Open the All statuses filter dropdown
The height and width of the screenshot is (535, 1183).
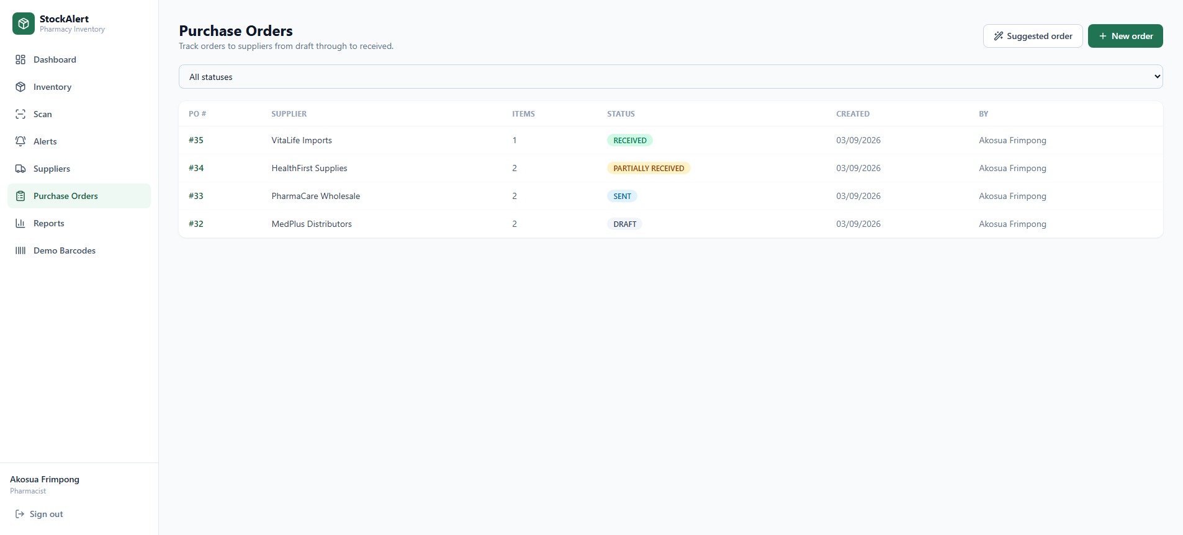(670, 77)
